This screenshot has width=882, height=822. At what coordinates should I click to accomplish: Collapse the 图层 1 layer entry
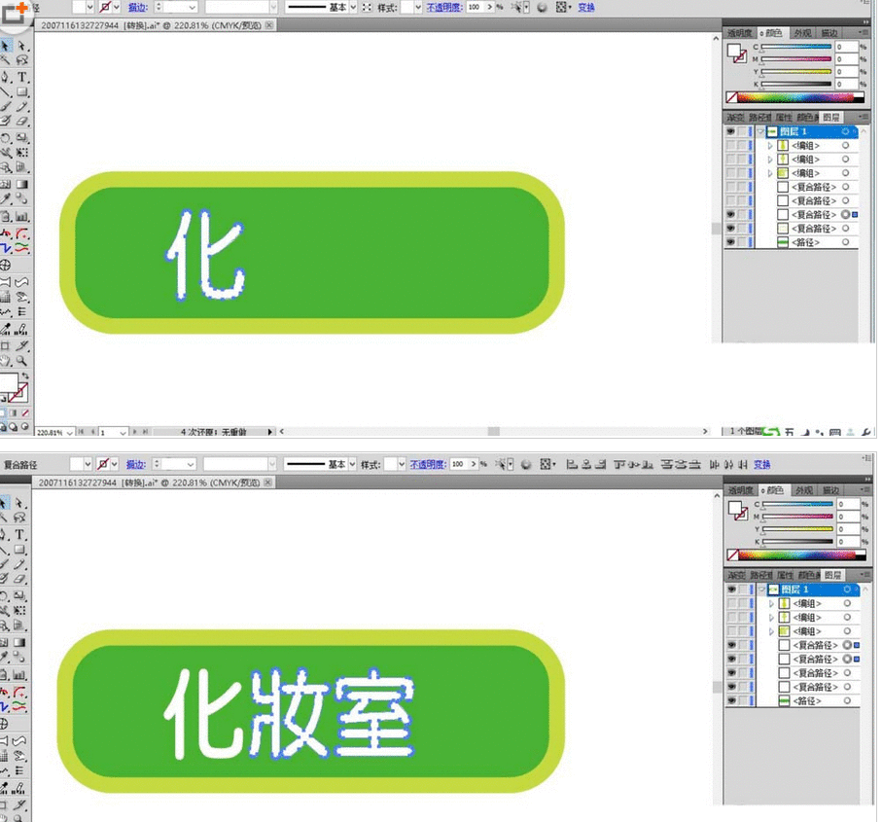tap(759, 130)
